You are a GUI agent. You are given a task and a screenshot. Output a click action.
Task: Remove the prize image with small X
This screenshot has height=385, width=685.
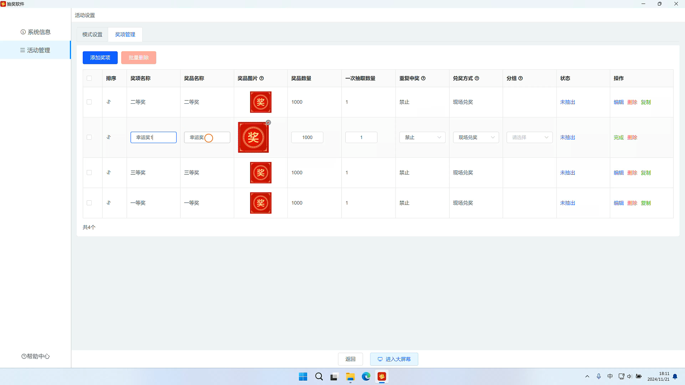click(x=268, y=123)
